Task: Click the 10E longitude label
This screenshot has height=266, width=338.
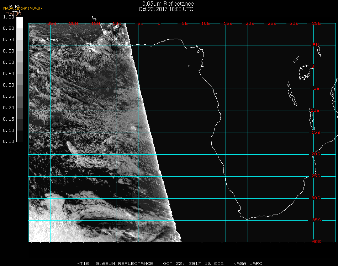Action: pyautogui.click(x=205, y=23)
